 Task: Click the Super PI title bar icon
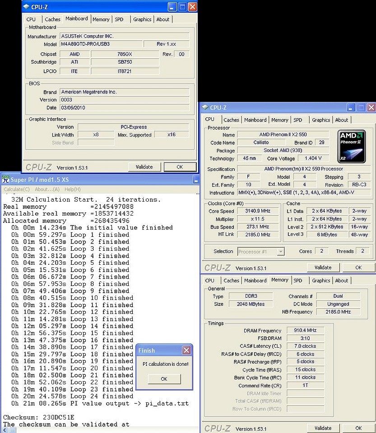tap(5, 180)
